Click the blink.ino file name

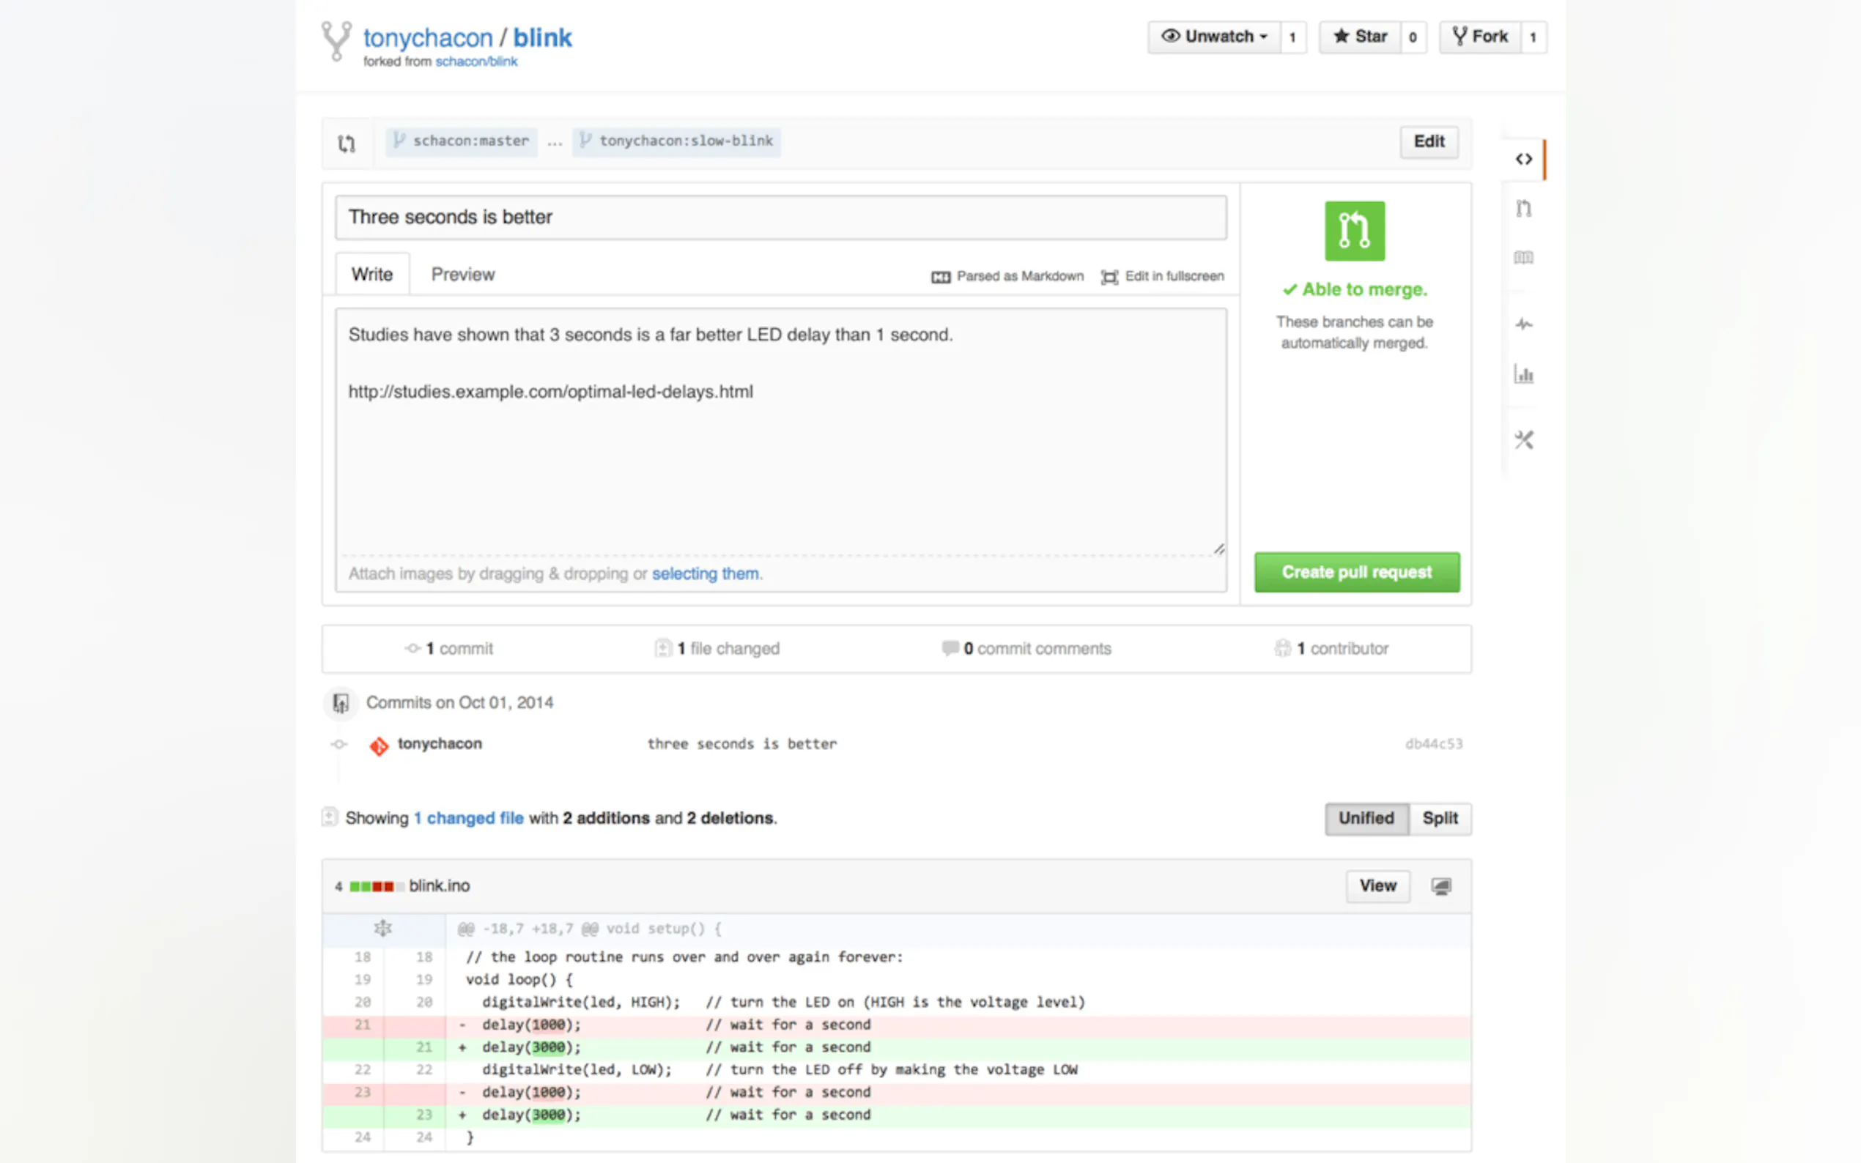440,886
